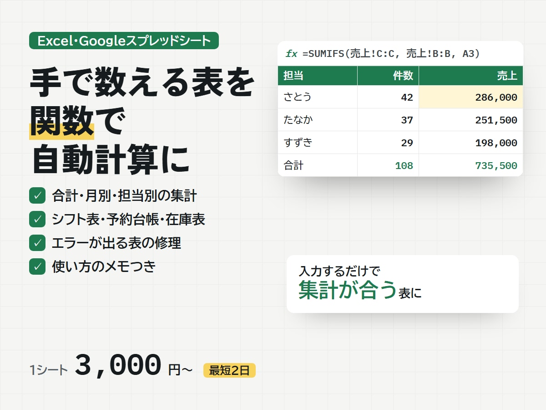Click the text 入力するだけで

click(x=339, y=271)
